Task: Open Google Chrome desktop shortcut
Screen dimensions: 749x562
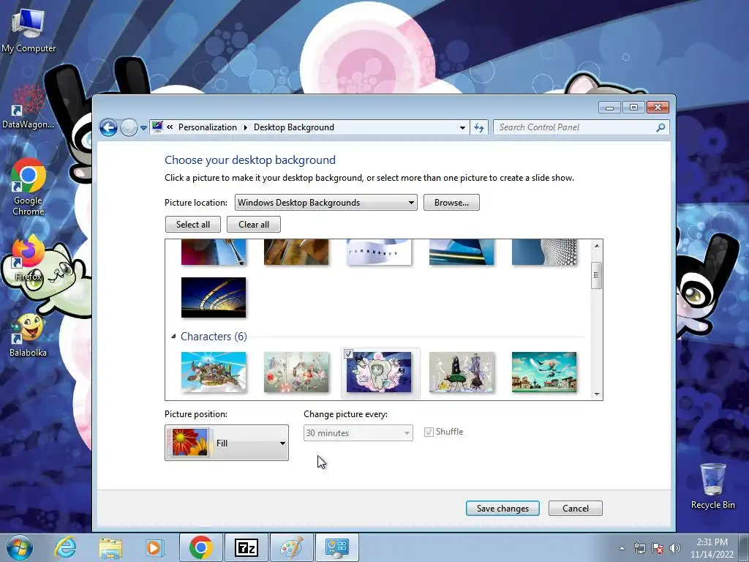Action: tap(29, 187)
